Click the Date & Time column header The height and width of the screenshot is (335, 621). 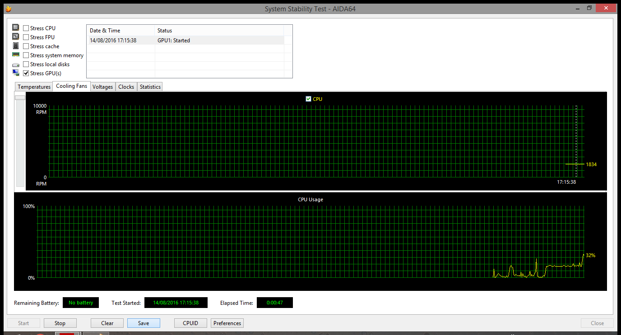120,31
